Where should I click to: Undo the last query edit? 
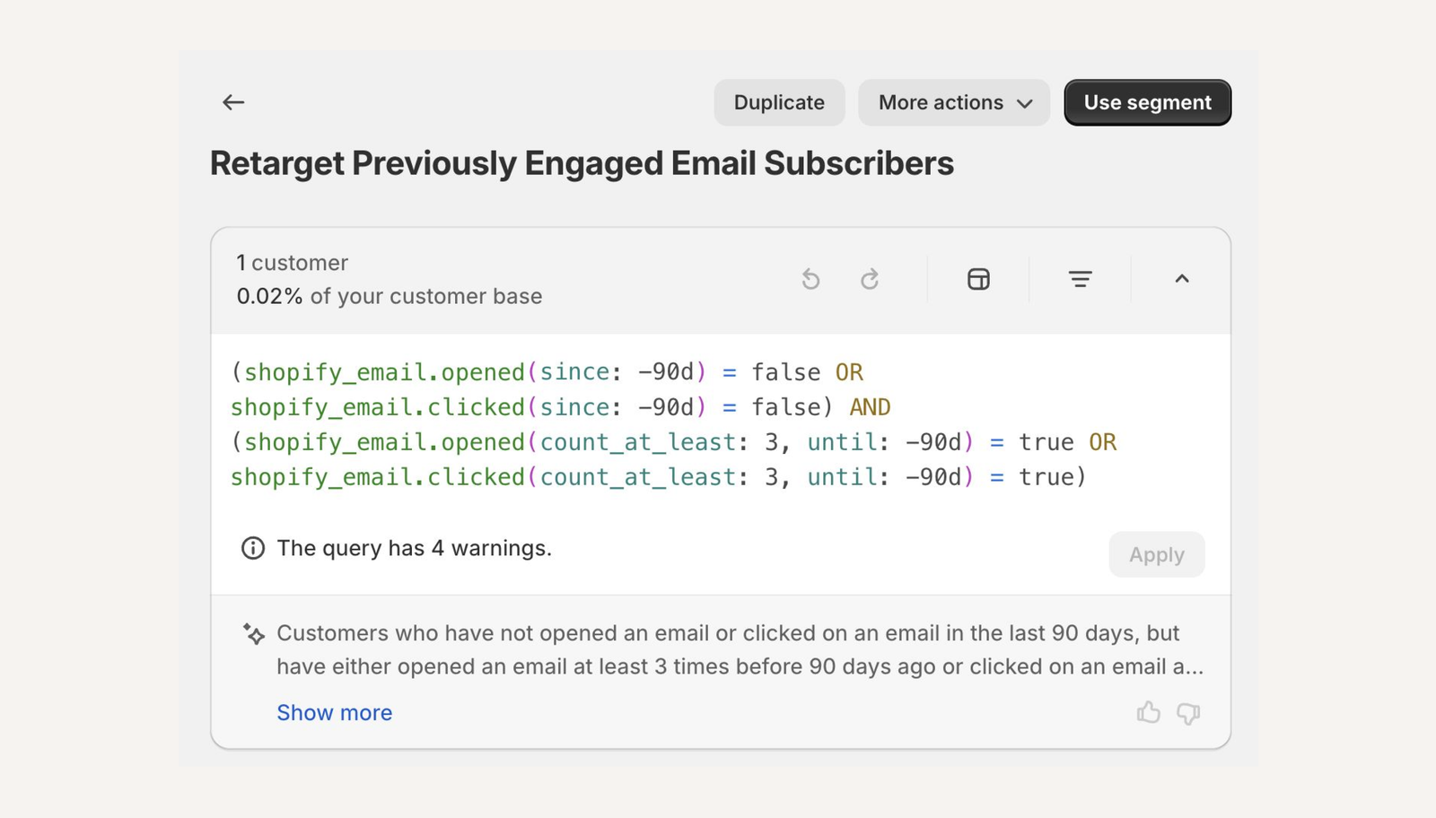[x=810, y=279]
